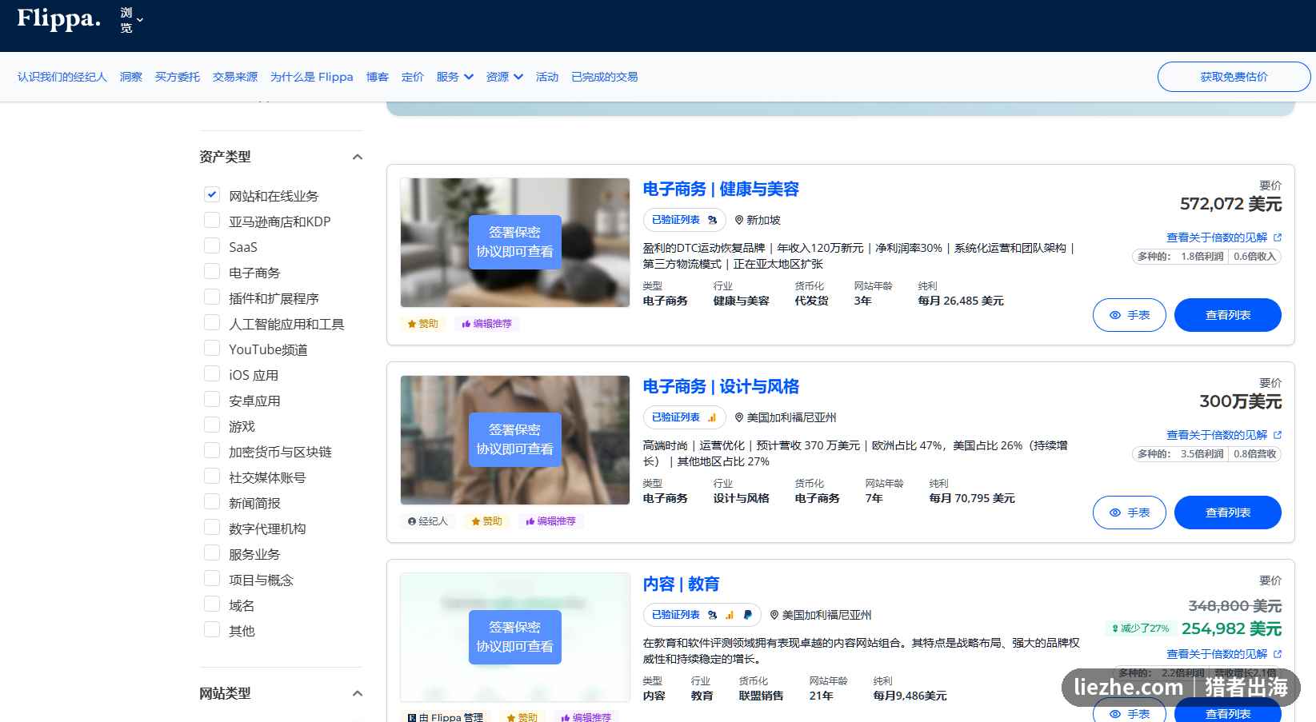Check the iOS 应用 checkbox
The height and width of the screenshot is (722, 1316).
[212, 373]
